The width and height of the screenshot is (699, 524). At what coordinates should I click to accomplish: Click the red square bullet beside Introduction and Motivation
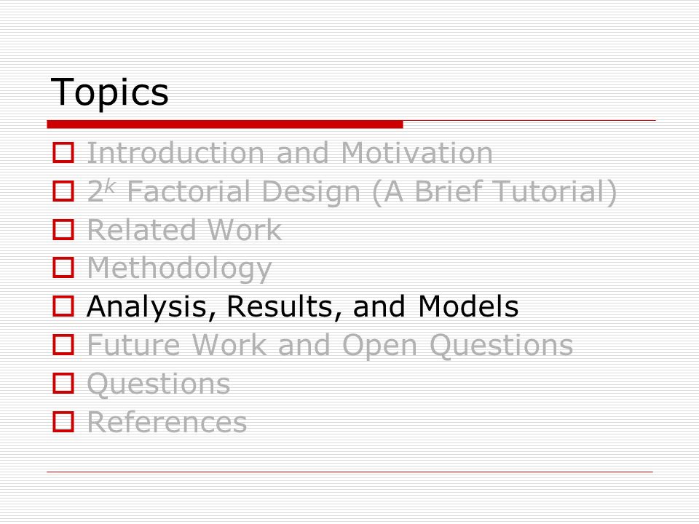coord(63,152)
